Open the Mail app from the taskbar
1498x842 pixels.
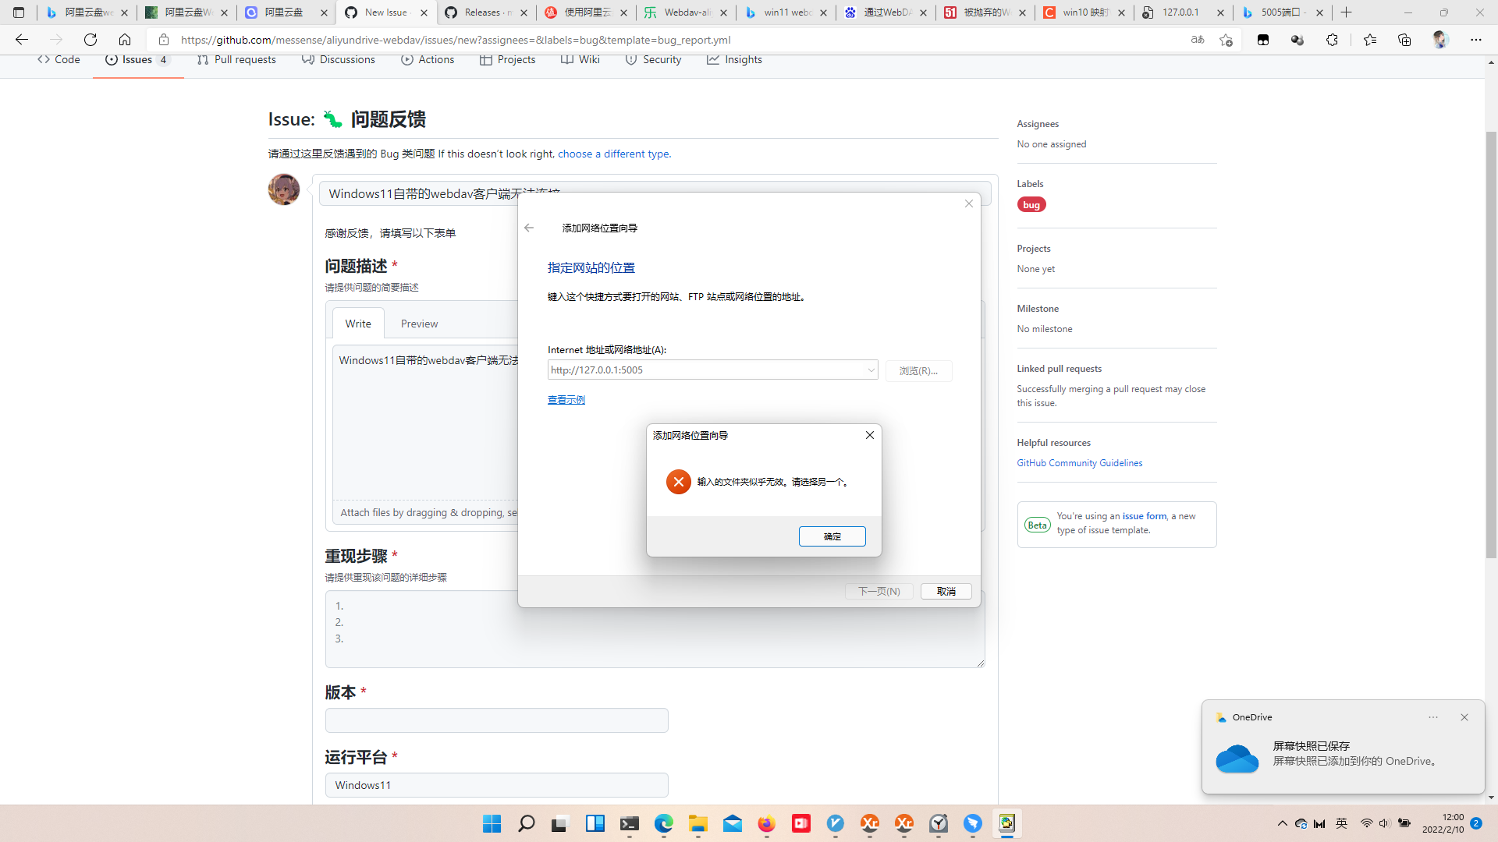tap(733, 823)
